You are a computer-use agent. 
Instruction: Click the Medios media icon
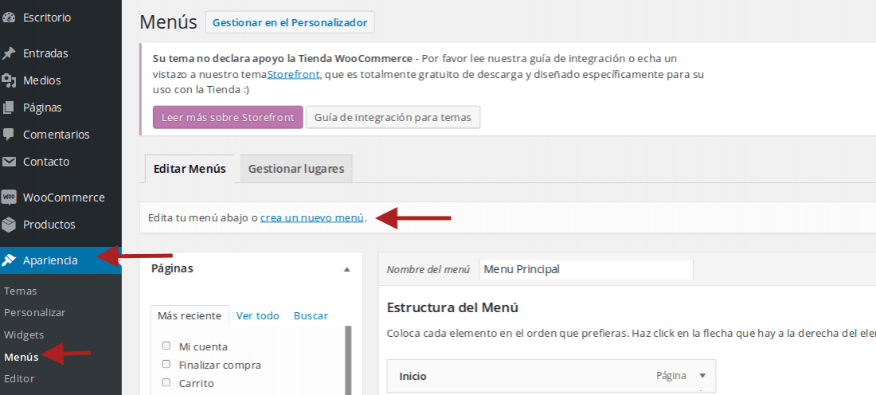(9, 80)
